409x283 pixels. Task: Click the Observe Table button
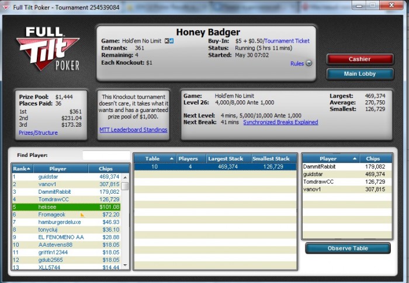click(348, 249)
